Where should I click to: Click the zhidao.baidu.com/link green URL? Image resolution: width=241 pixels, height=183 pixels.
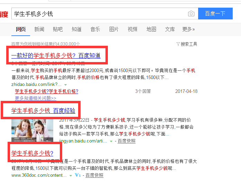tap(36, 85)
